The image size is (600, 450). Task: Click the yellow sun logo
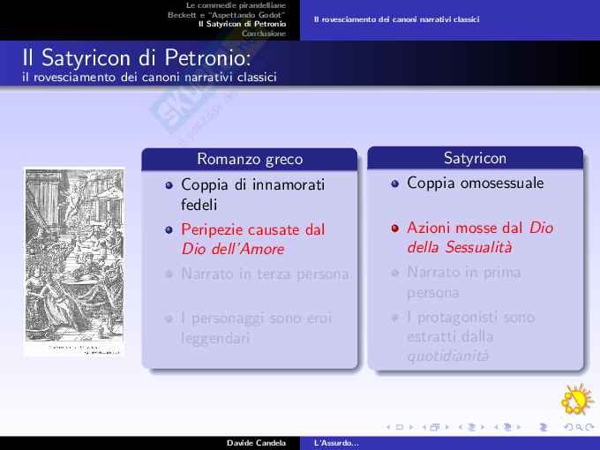[x=577, y=399]
